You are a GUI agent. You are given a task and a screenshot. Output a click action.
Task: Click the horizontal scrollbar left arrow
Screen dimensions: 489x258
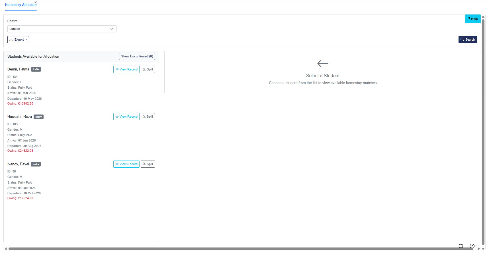pos(6,249)
